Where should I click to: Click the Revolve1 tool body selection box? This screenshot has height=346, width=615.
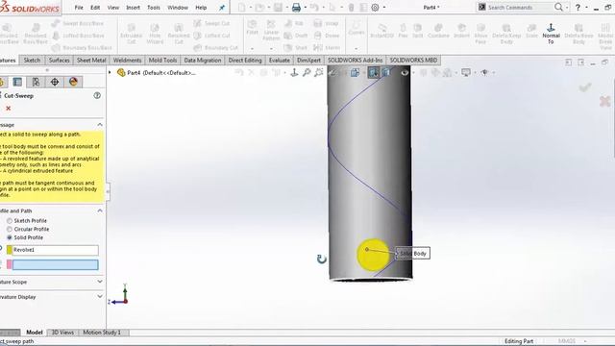[x=56, y=250]
